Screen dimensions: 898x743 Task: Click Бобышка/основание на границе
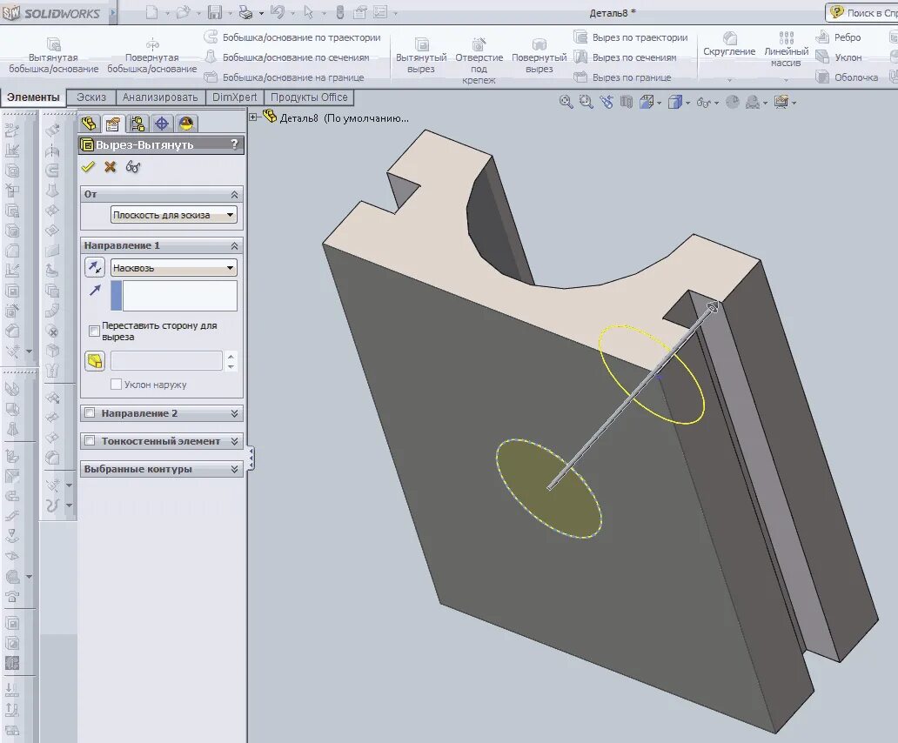coord(285,77)
